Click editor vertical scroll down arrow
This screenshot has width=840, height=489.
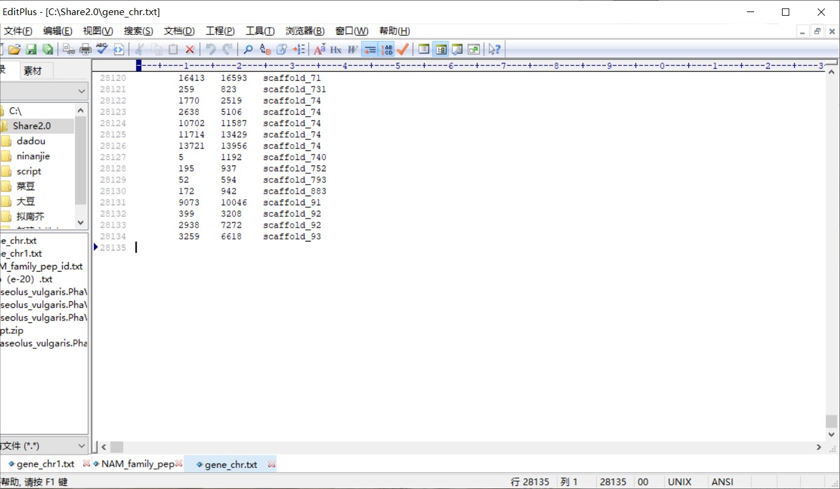tap(832, 434)
